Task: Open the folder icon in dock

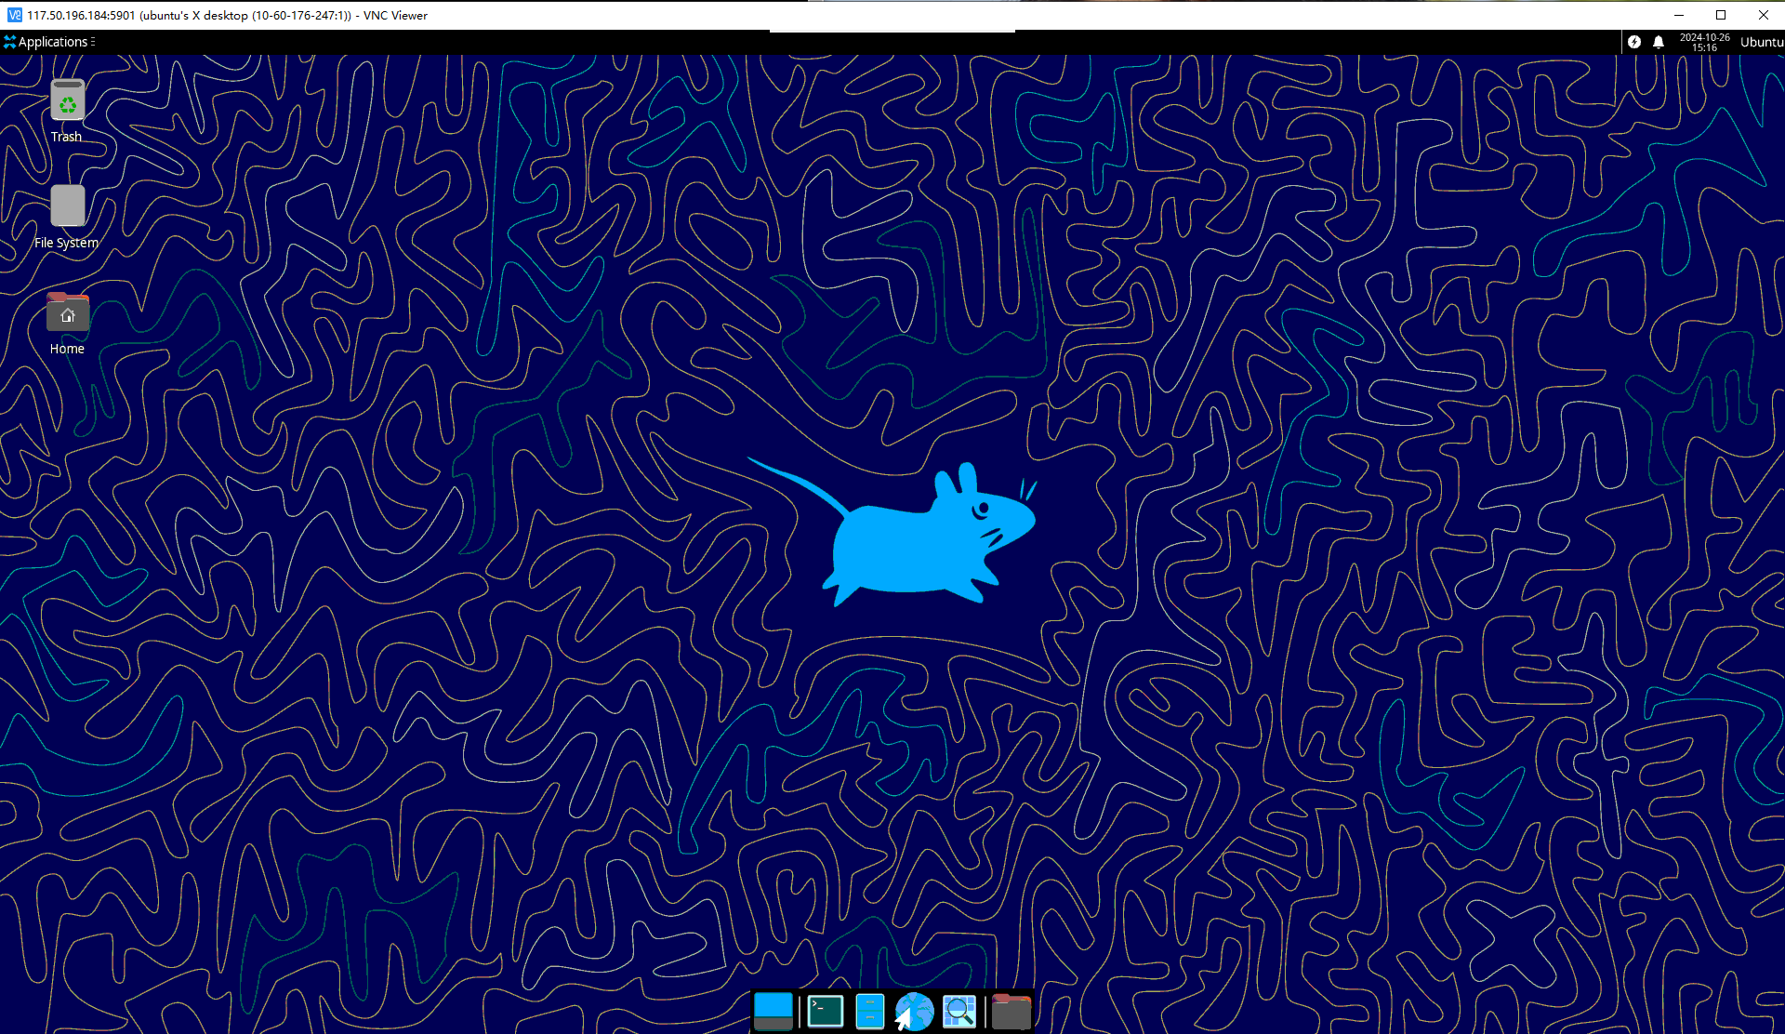Action: 1011,1011
